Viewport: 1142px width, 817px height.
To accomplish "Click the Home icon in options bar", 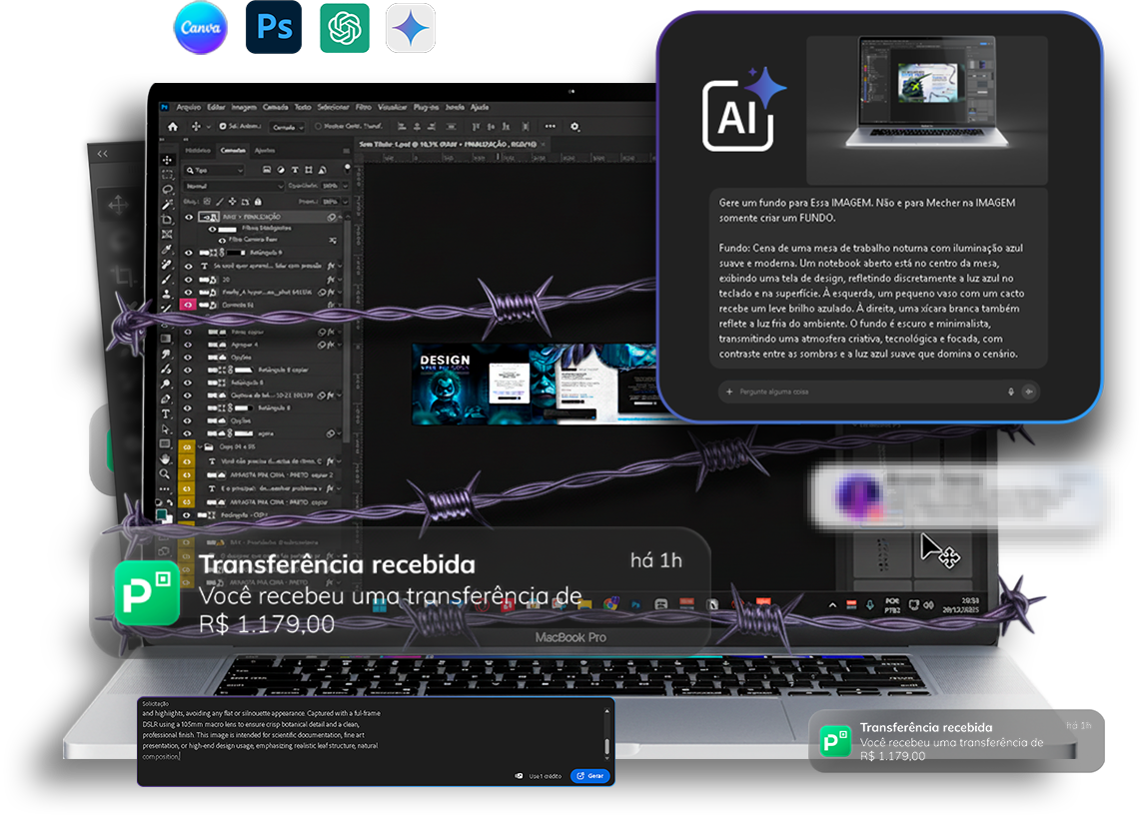I will [x=172, y=127].
